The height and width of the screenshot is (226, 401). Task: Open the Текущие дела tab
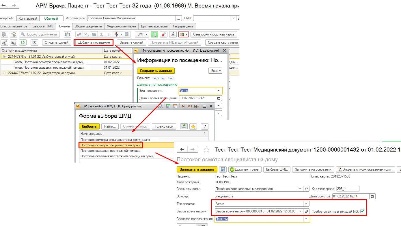(x=183, y=26)
